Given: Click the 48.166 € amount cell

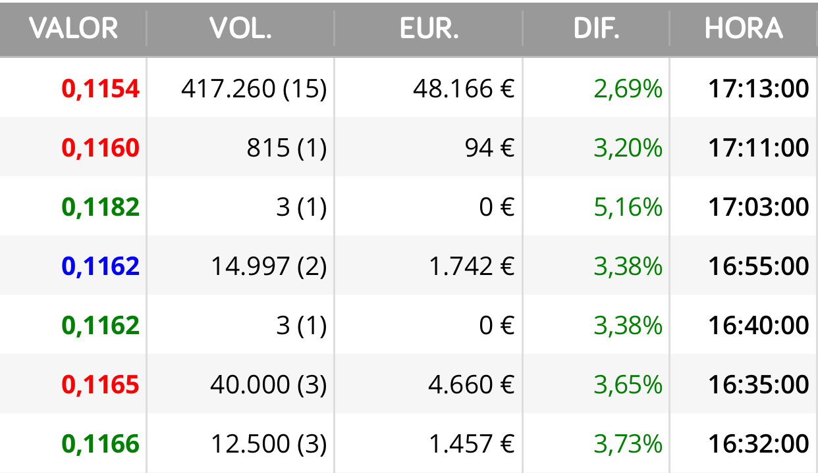Looking at the screenshot, I should pos(464,88).
